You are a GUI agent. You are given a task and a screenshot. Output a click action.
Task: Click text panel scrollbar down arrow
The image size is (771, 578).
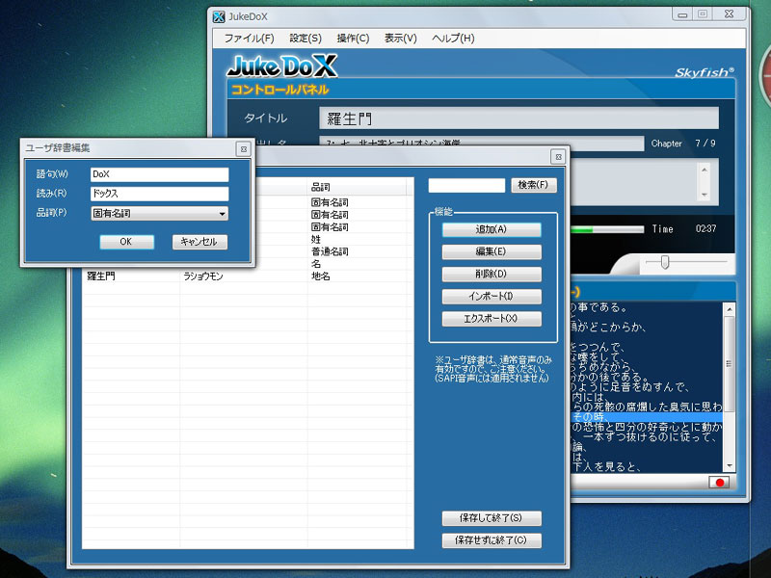(x=730, y=465)
